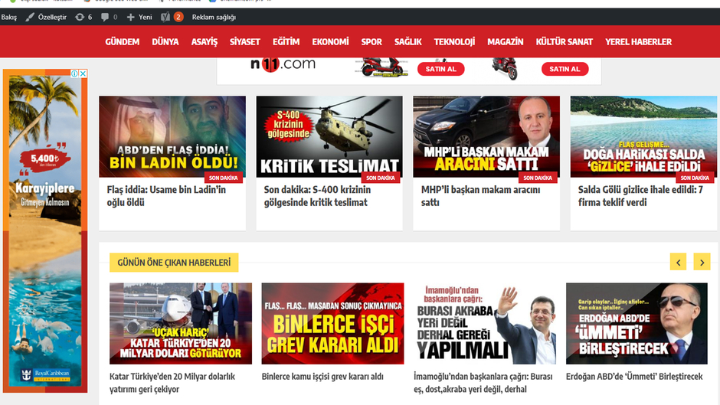
Task: Go to the MAGAZİN section
Action: click(505, 42)
